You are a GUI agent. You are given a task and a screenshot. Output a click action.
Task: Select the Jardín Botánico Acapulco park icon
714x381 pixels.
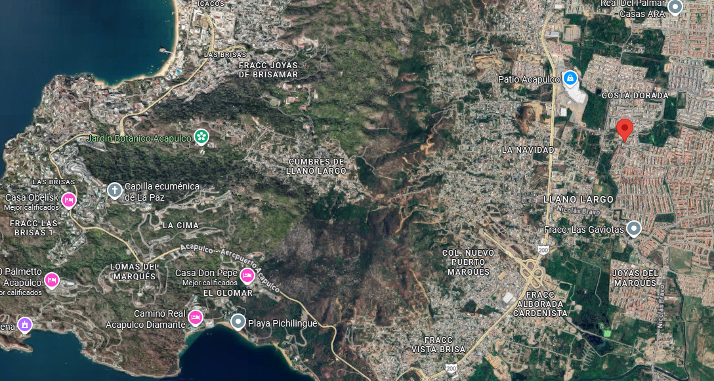[201, 136]
